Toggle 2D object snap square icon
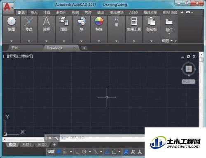 (x=114, y=152)
